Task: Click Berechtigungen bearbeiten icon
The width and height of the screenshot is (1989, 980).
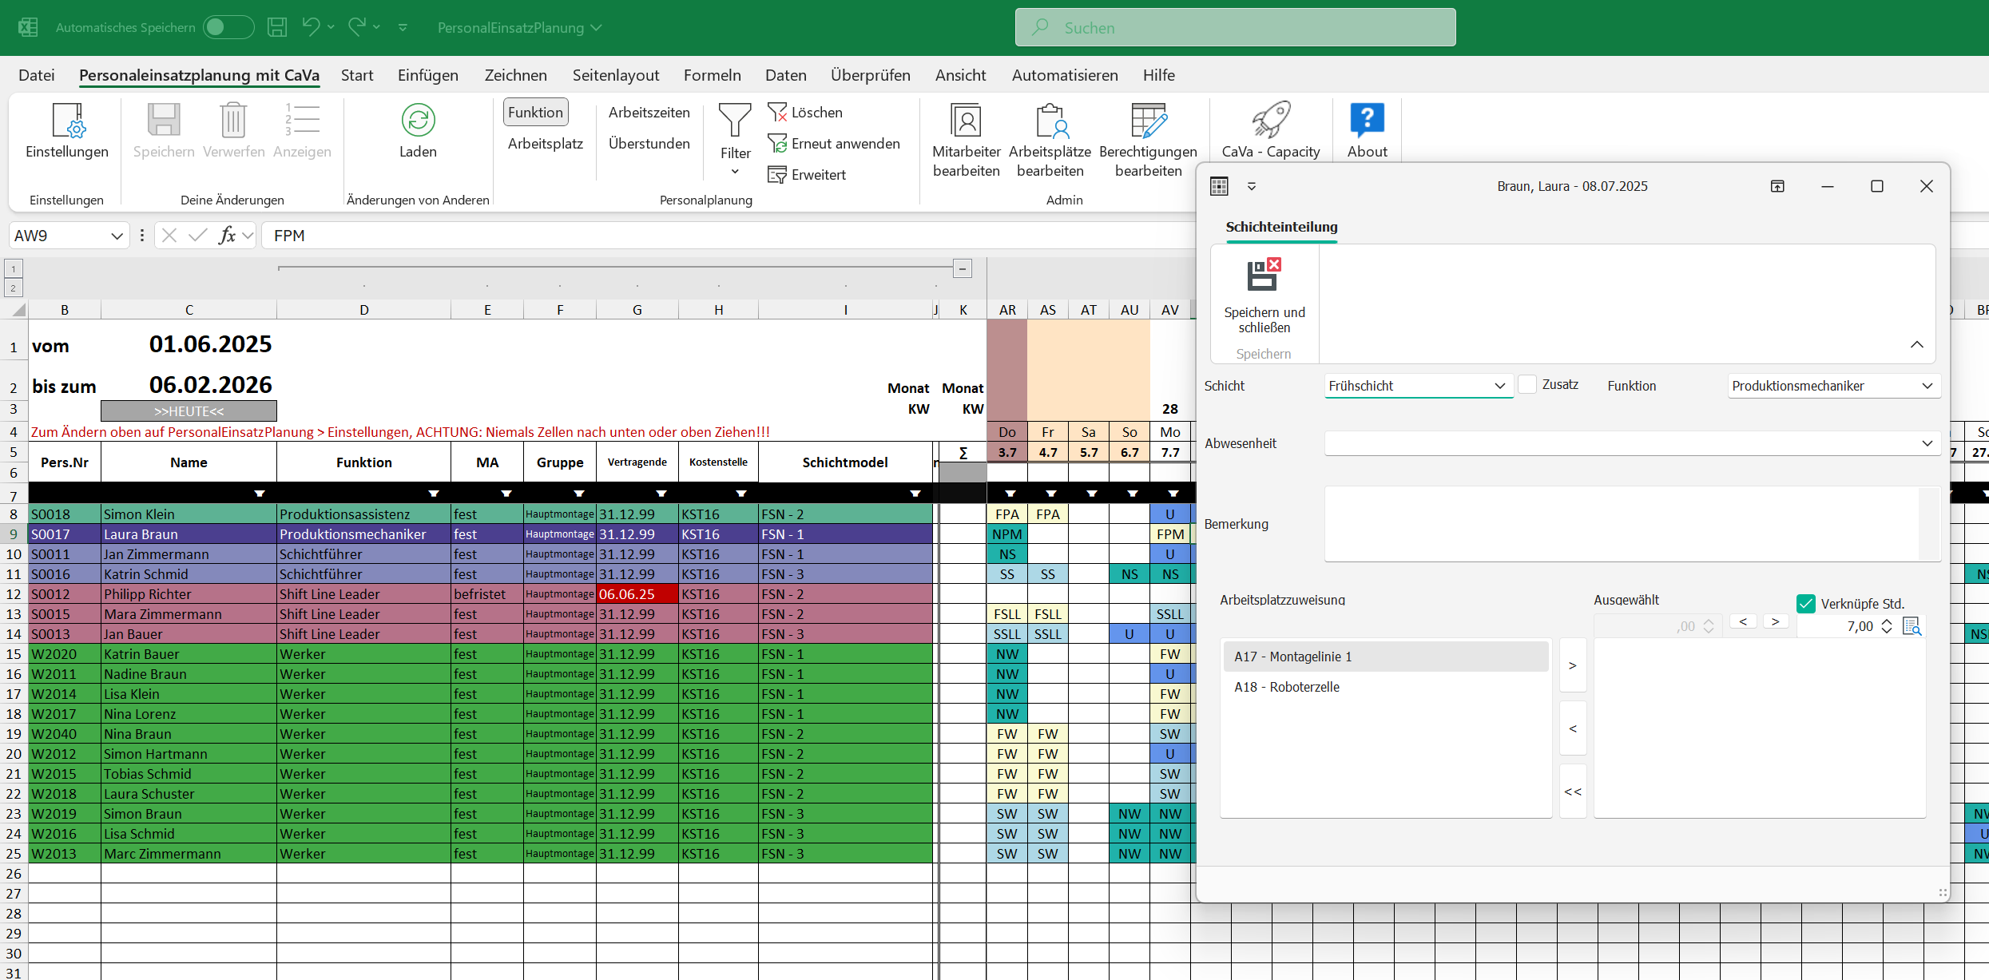Action: (1148, 121)
